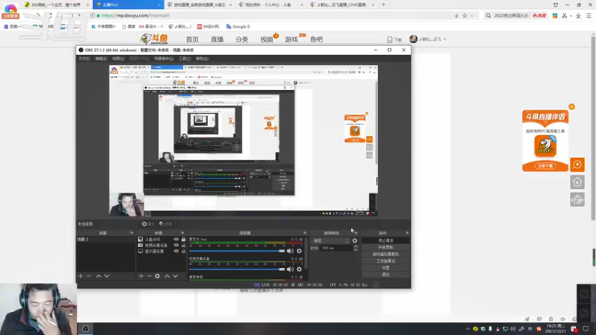Viewport: 596px width, 335px height.
Task: Open the 帮助(H) menu in OBS
Action: click(202, 59)
